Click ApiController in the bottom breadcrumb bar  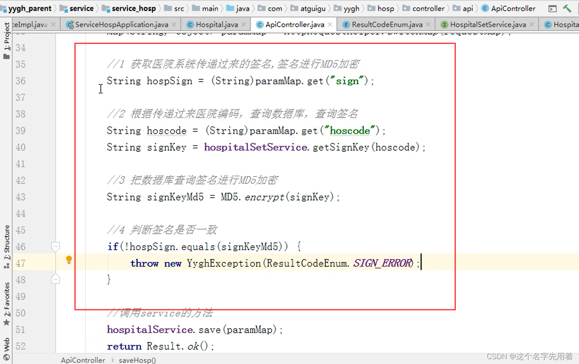coord(83,360)
